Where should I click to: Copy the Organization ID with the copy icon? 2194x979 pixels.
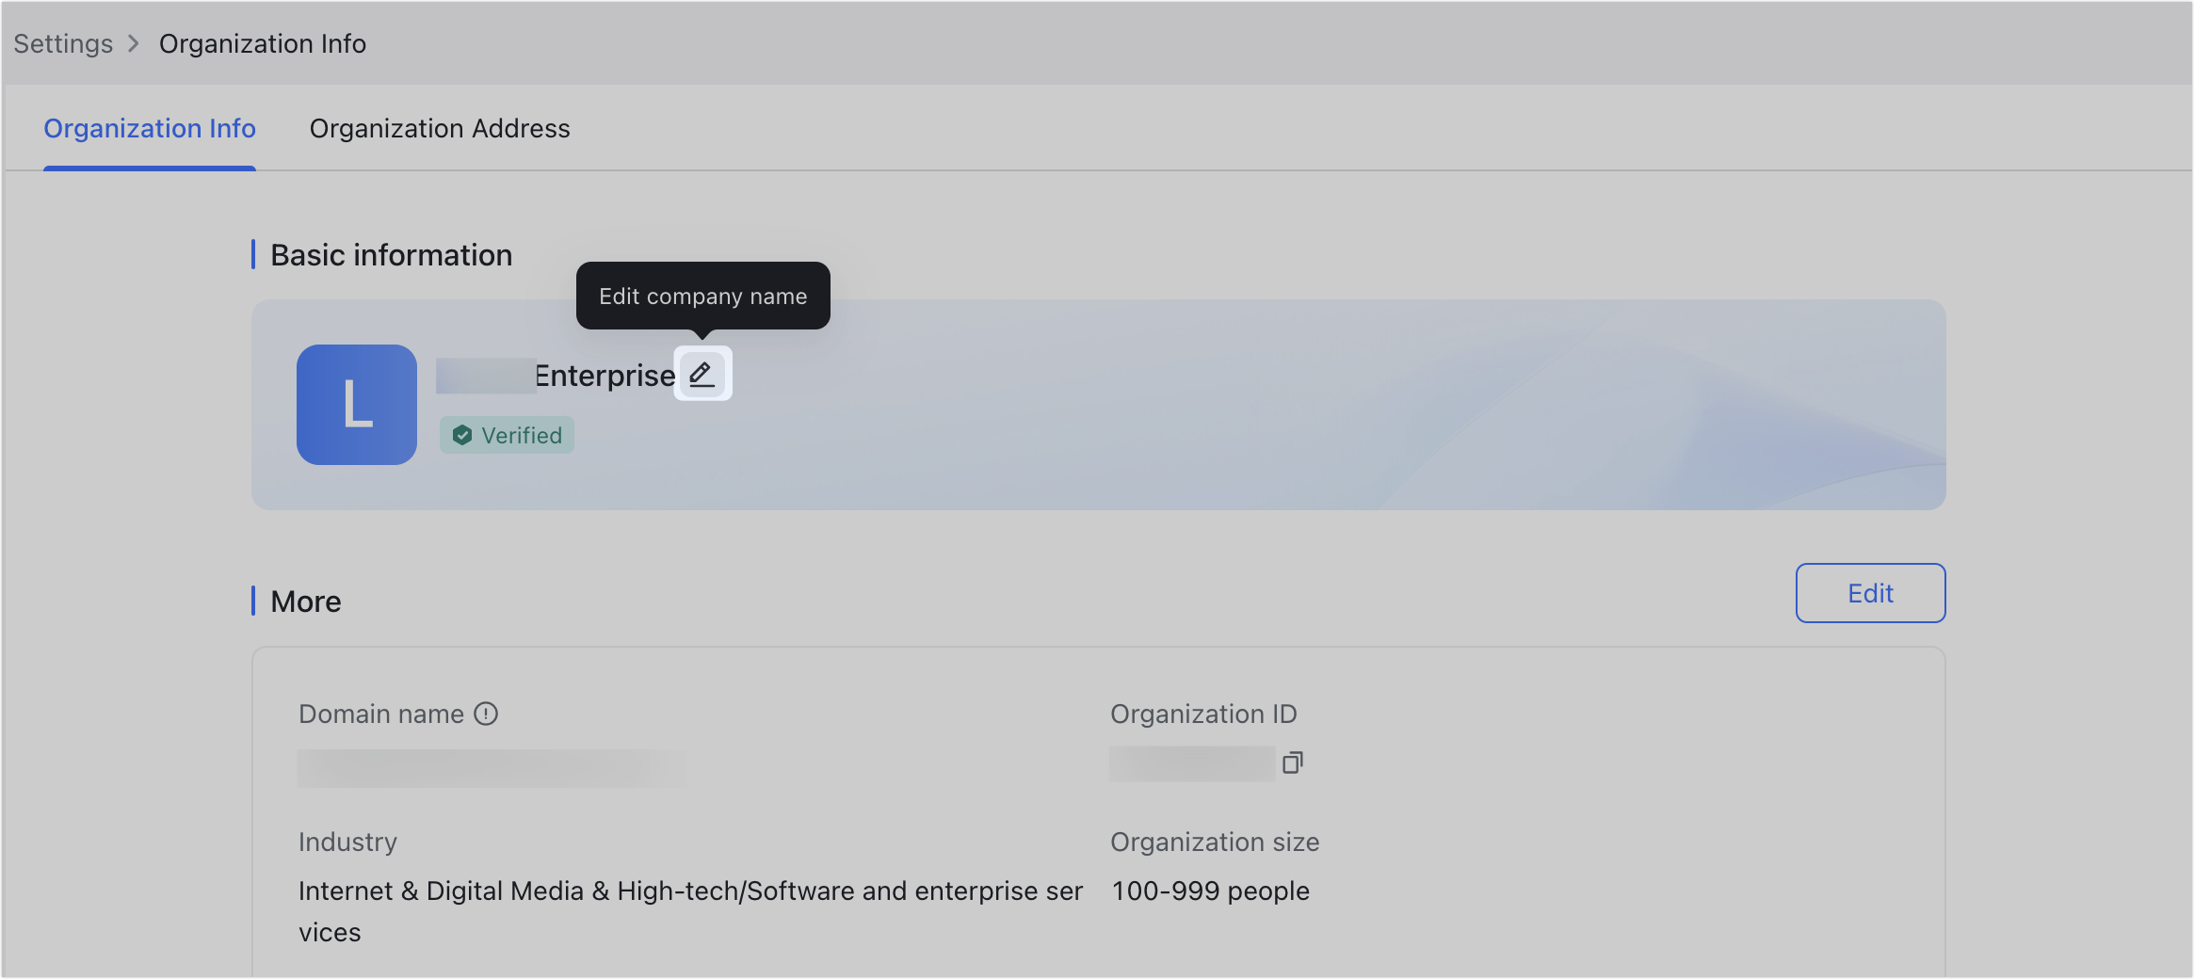click(x=1293, y=762)
